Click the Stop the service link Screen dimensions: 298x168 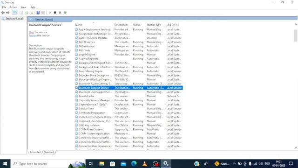click(31, 32)
